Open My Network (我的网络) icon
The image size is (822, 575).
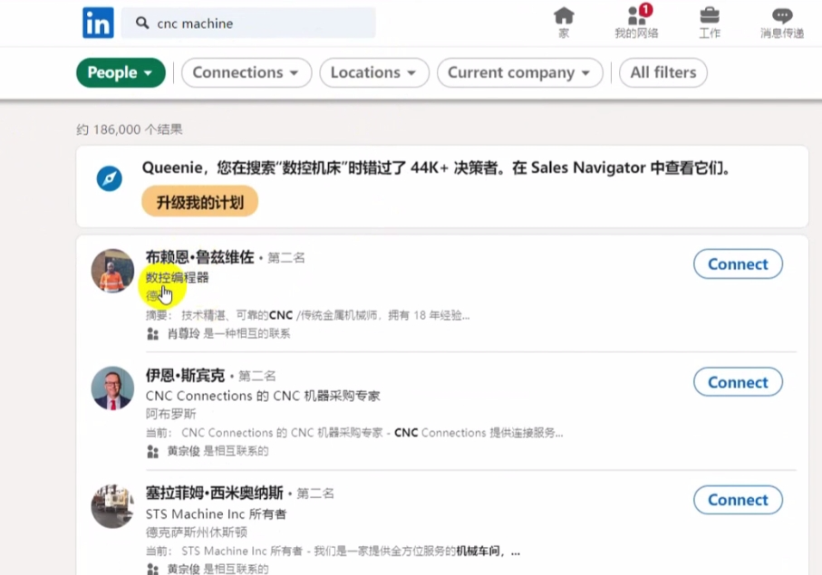(636, 23)
